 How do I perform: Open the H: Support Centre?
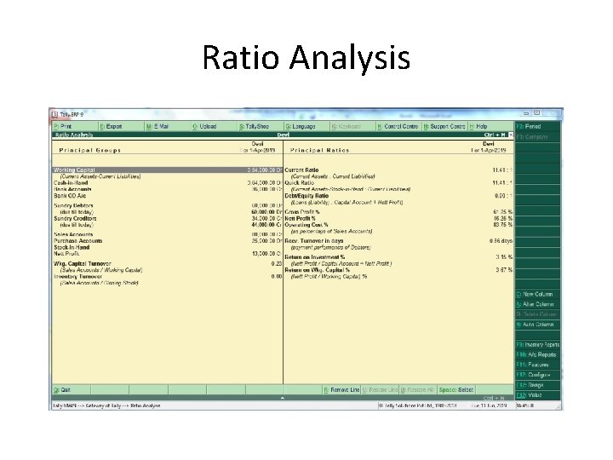pos(445,126)
